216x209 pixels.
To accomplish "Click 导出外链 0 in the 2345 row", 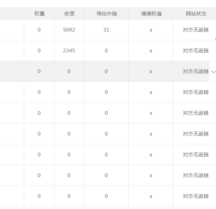I will click(106, 51).
